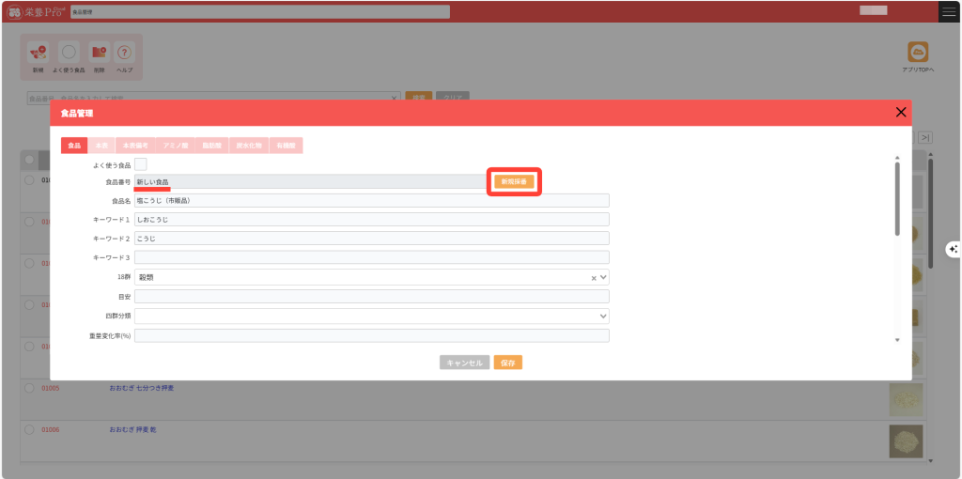Click the キーワード3 input field
This screenshot has width=962, height=479.
tap(372, 257)
